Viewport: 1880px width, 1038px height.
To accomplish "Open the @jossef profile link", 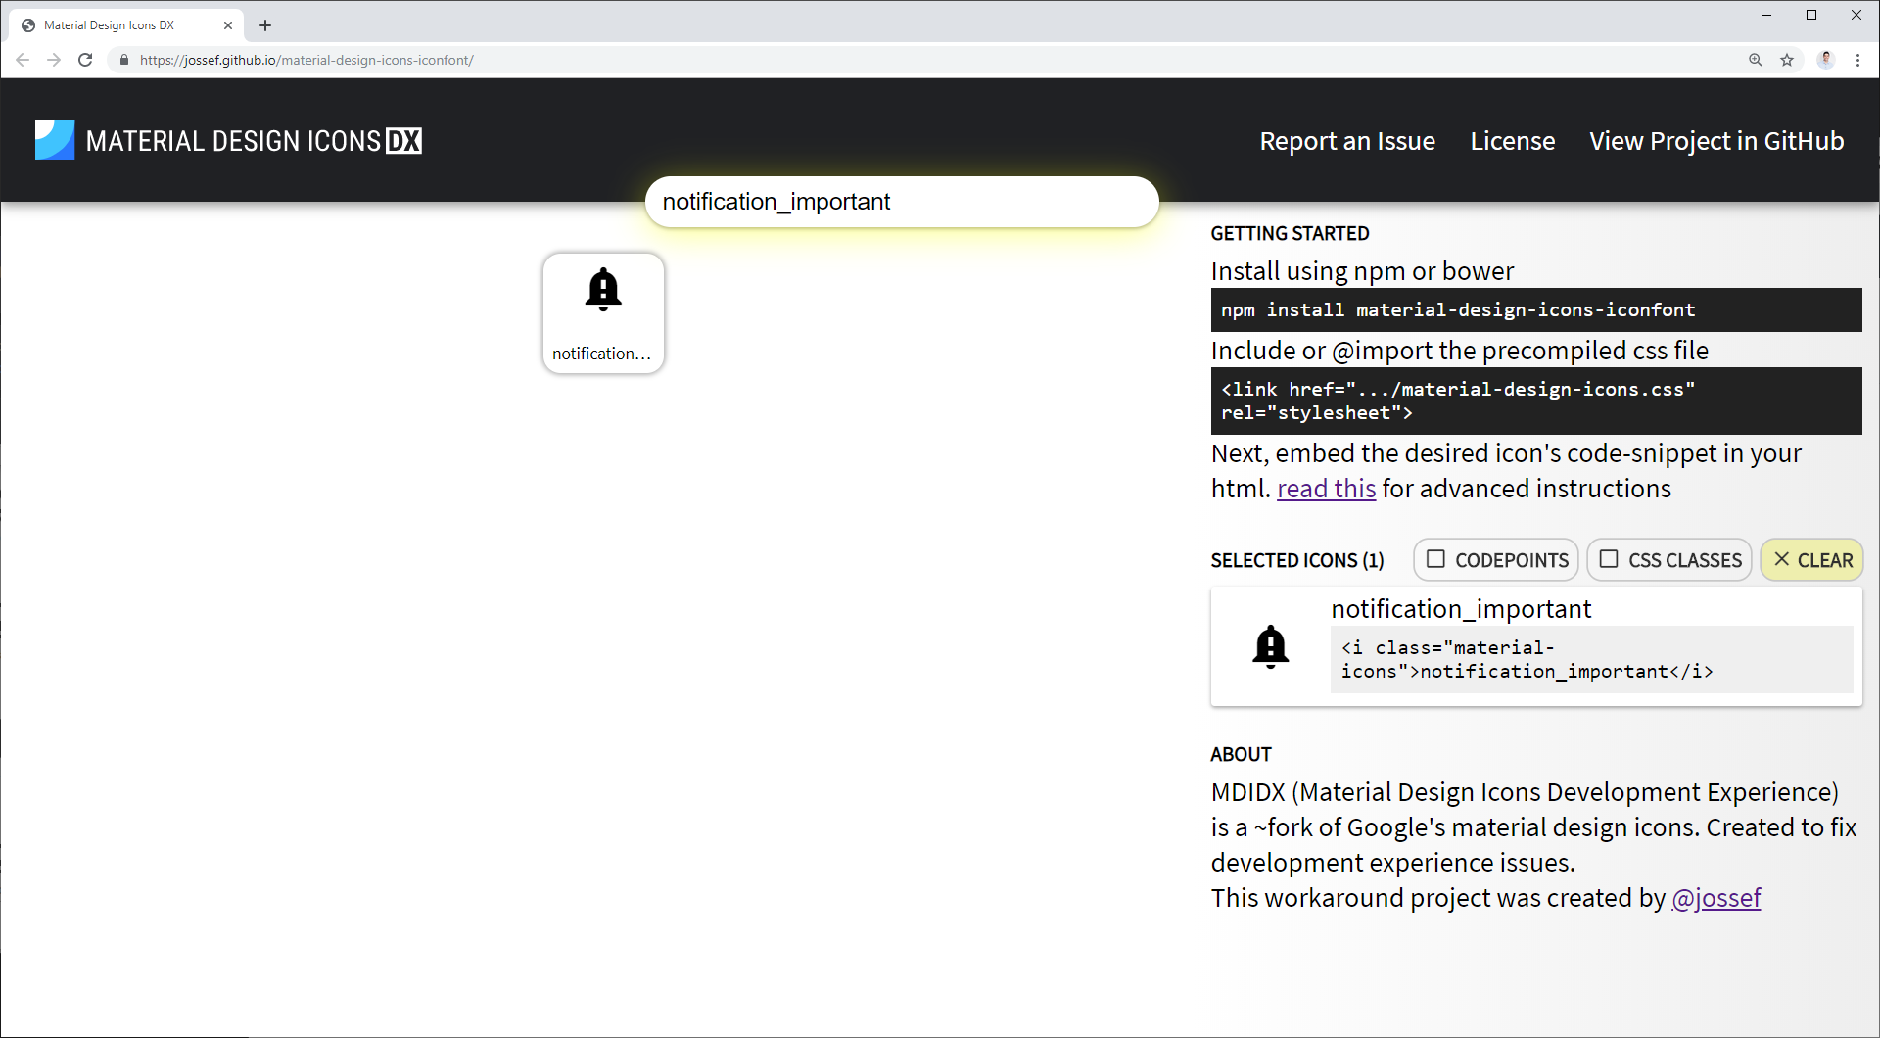I will [1715, 897].
